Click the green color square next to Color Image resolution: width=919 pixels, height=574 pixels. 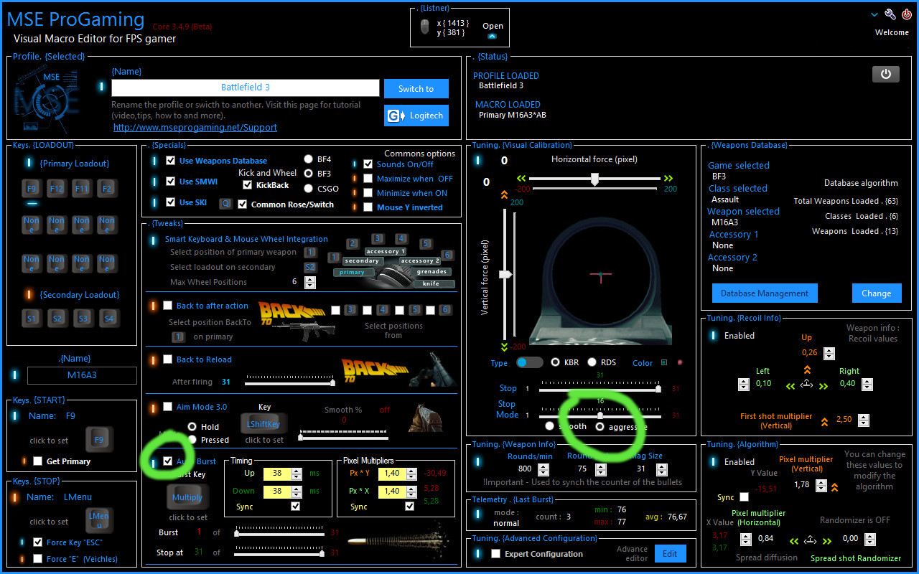pyautogui.click(x=663, y=363)
